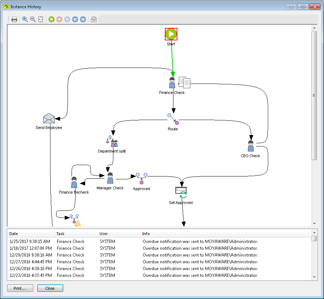This screenshot has width=324, height=299.
Task: Click the diagram scrollbar down arrow
Action: tap(314, 224)
